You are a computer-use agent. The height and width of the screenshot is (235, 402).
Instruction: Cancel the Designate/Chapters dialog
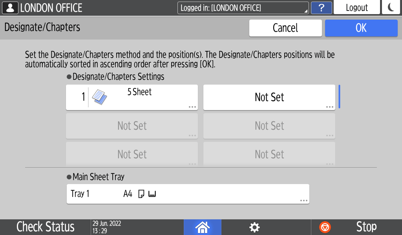click(285, 28)
